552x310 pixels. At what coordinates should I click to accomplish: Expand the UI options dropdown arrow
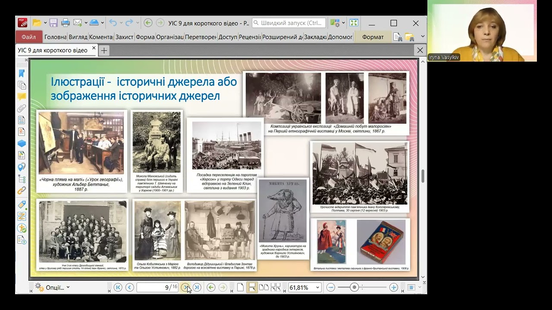tap(343, 23)
